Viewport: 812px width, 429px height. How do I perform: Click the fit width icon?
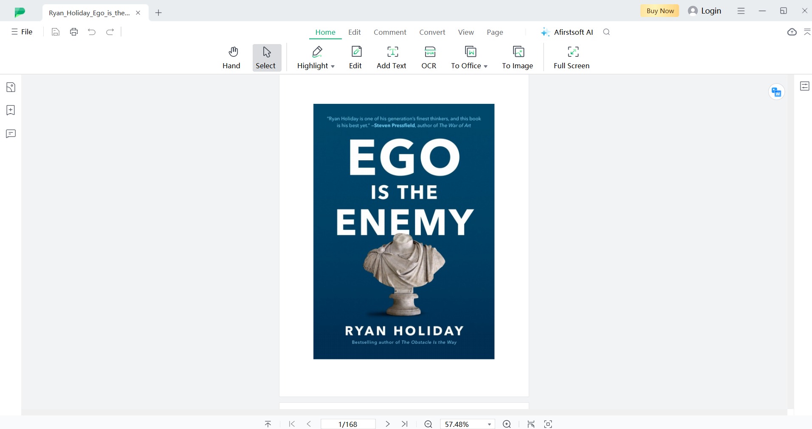point(531,424)
